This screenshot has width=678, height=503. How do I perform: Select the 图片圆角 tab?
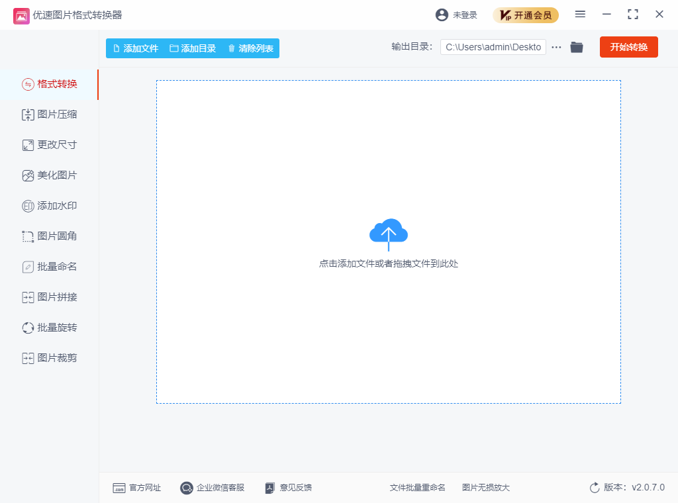pos(49,236)
